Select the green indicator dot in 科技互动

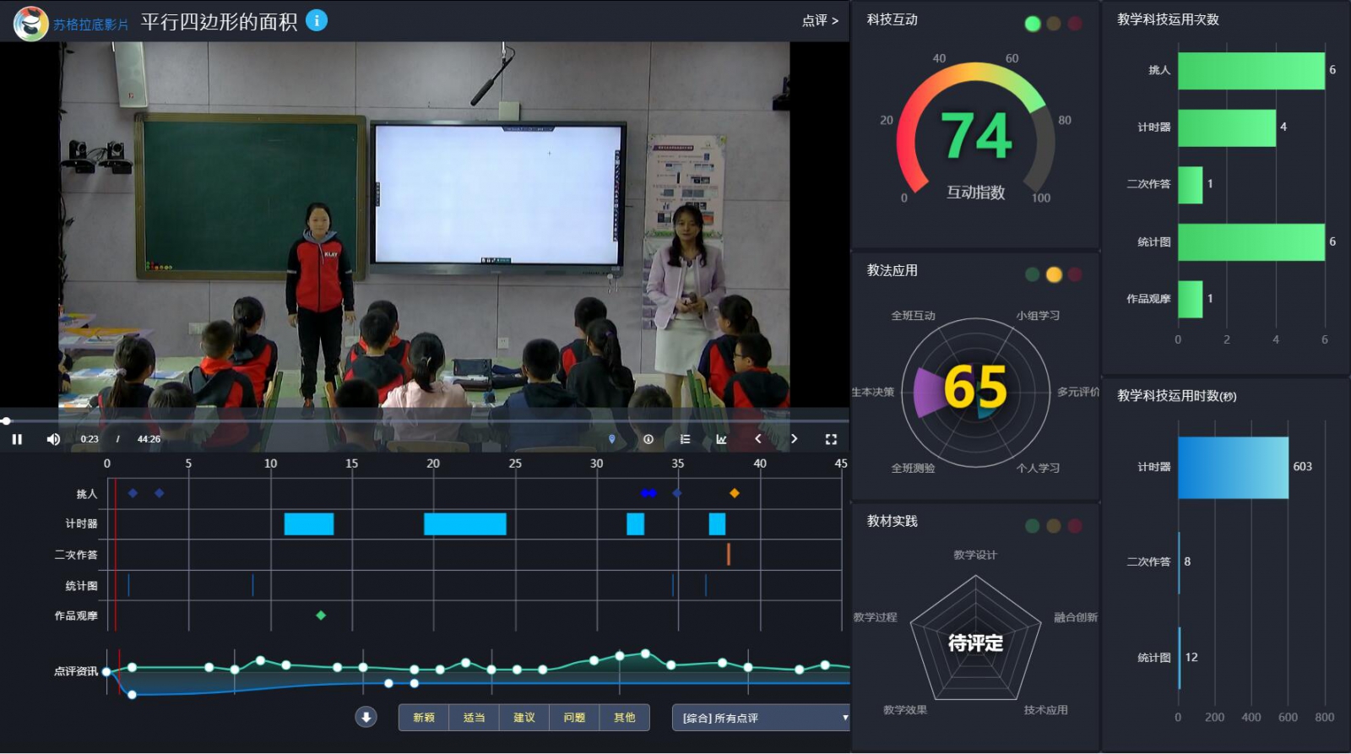point(1032,24)
